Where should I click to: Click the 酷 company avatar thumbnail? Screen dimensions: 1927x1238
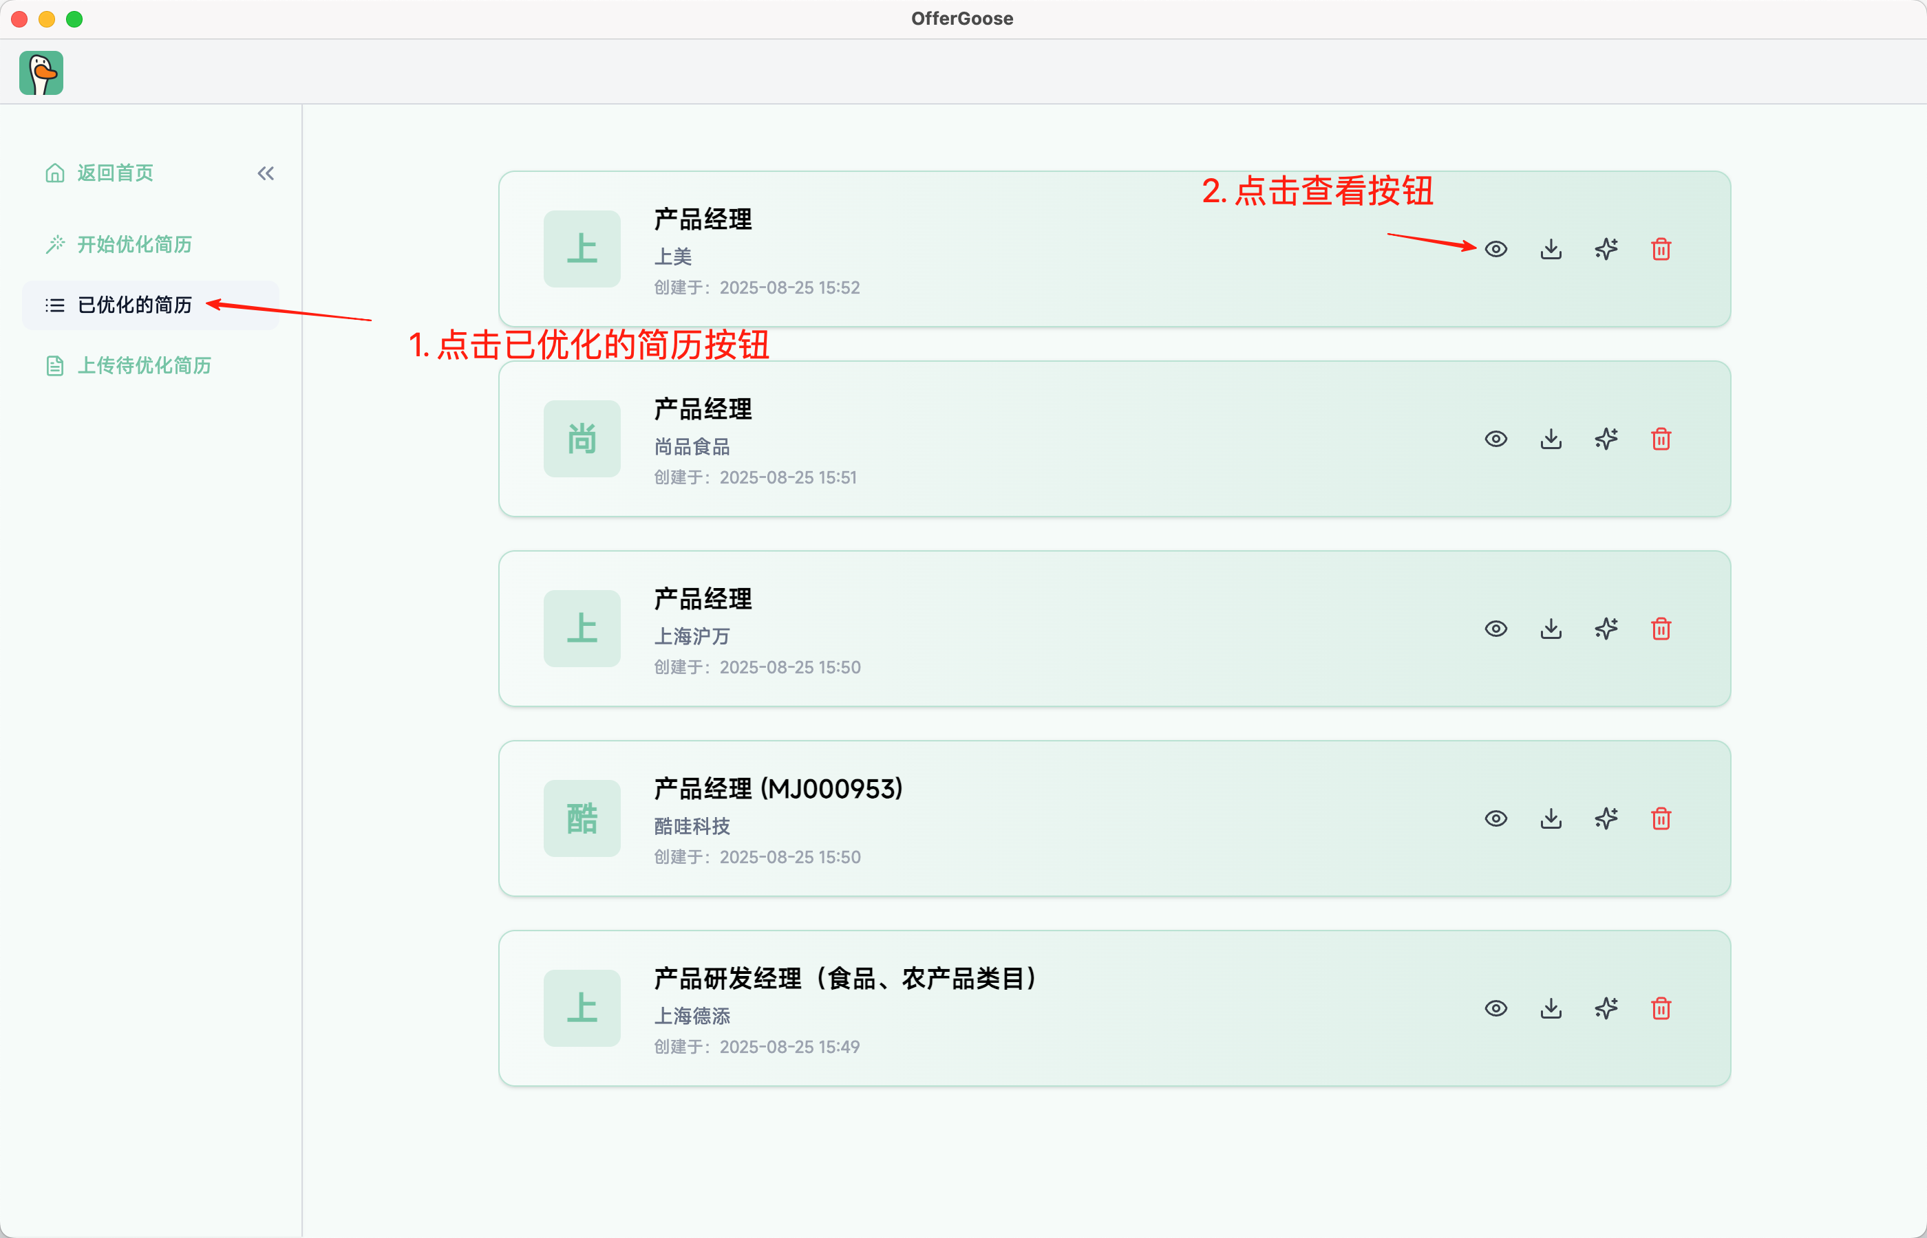point(582,818)
